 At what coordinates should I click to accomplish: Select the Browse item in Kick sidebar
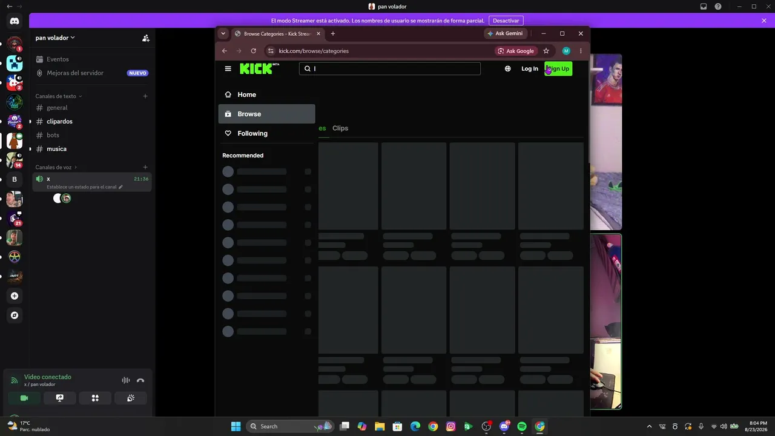pos(267,114)
